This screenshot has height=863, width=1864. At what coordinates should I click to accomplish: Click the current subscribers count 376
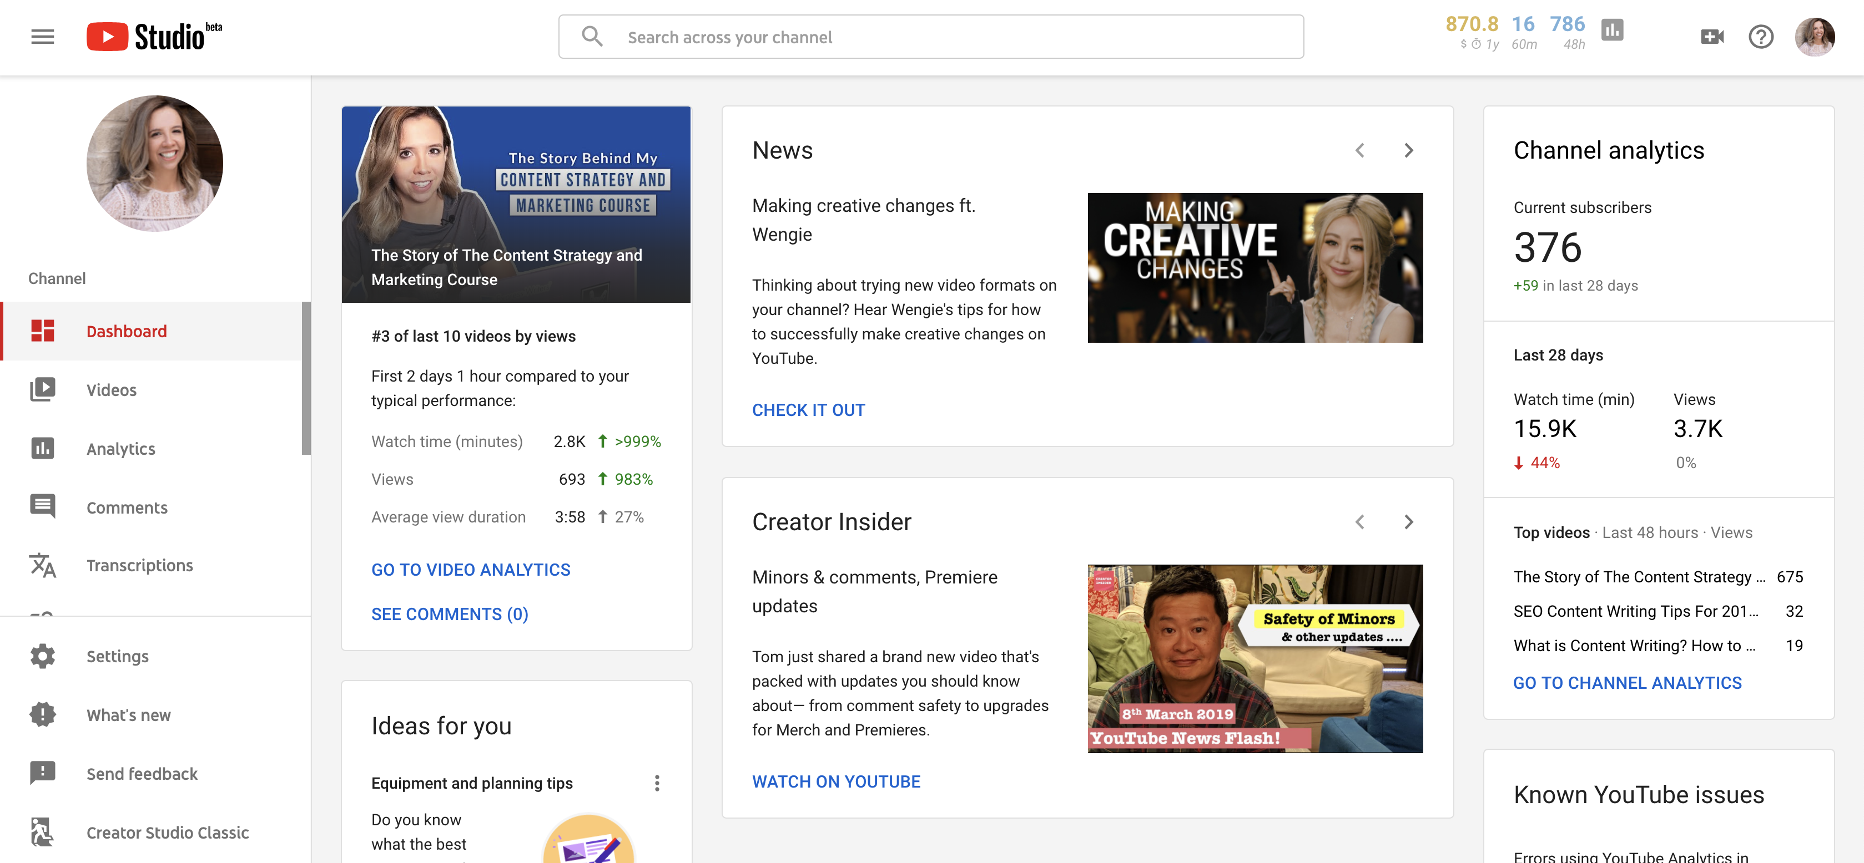[x=1548, y=248]
